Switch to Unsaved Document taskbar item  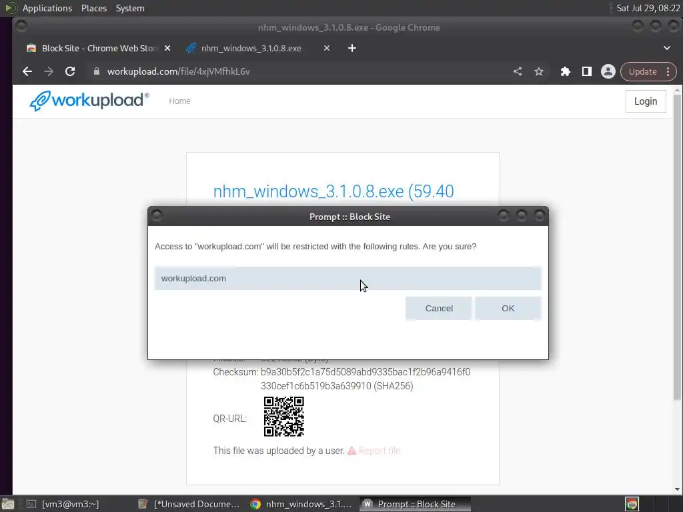pos(189,504)
